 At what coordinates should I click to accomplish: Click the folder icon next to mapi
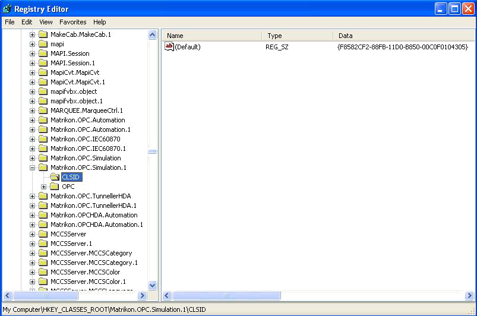pos(43,44)
